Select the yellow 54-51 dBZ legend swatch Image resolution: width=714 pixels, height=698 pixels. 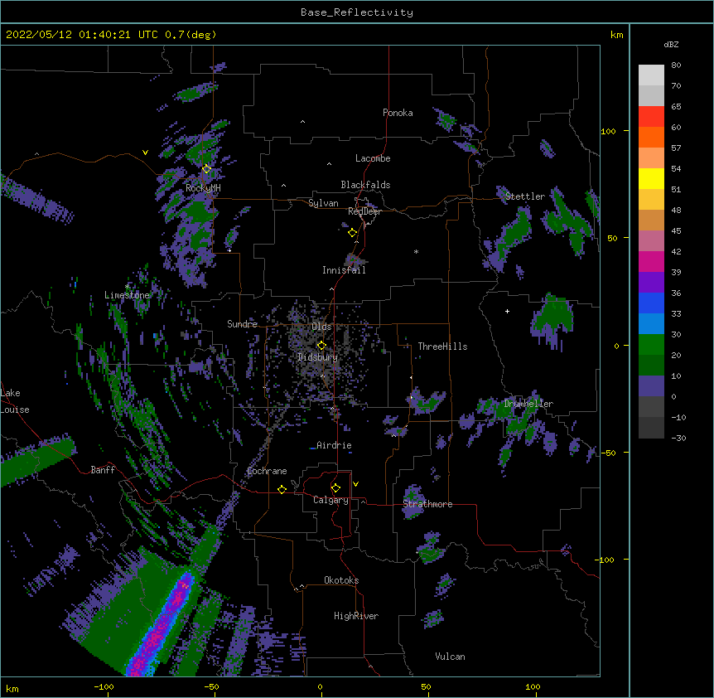(x=651, y=179)
